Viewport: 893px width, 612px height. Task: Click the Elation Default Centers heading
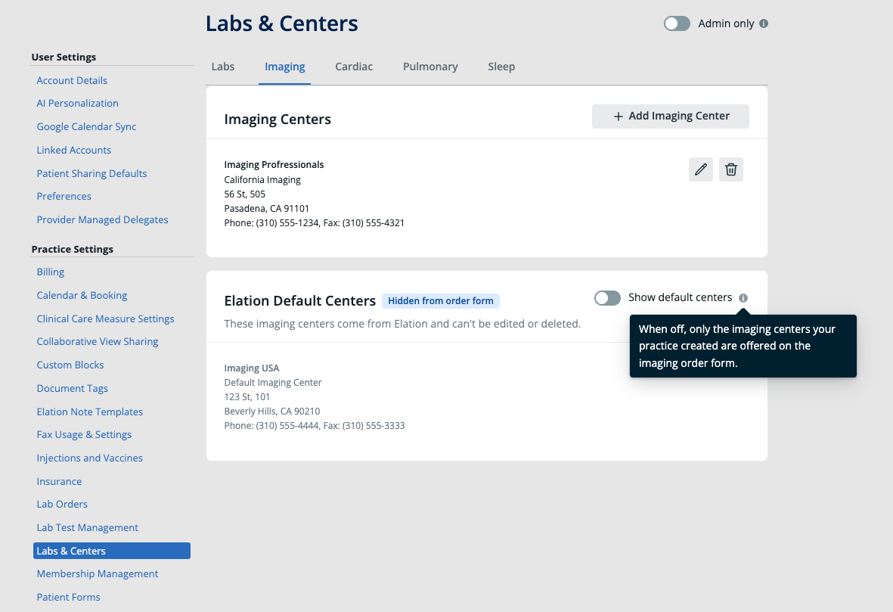300,301
